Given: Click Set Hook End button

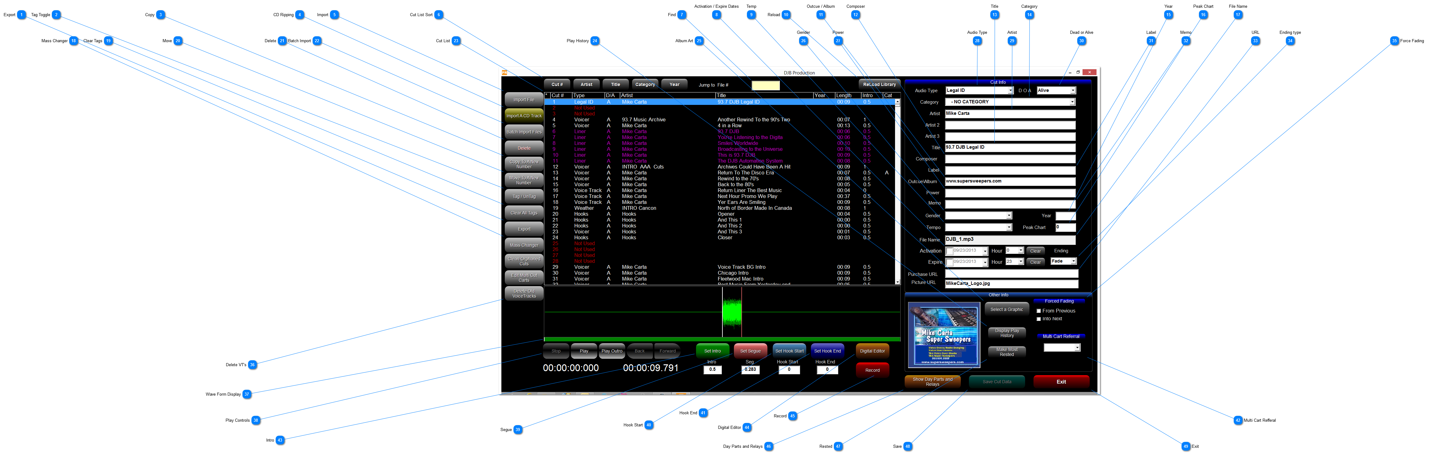Looking at the screenshot, I should tap(828, 351).
